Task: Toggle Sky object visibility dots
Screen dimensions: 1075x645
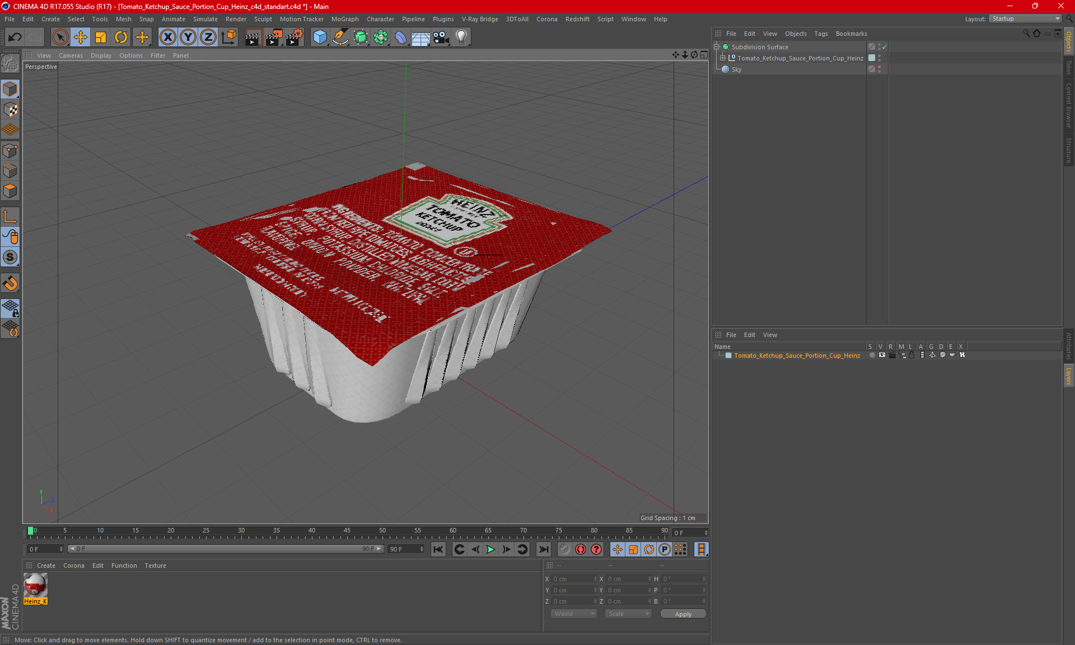Action: [879, 69]
